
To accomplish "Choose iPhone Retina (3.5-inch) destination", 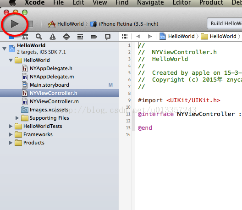I will [124, 24].
